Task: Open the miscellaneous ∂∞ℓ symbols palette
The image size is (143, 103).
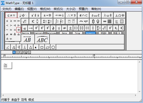Action: tap(96, 15)
